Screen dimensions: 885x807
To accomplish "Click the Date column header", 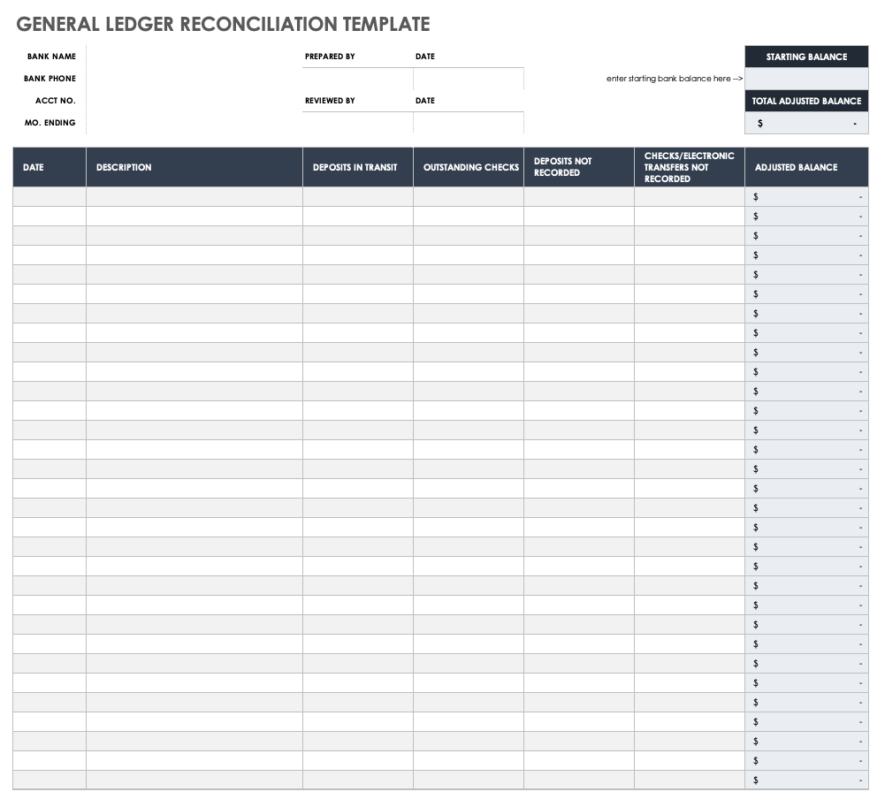I will [49, 166].
